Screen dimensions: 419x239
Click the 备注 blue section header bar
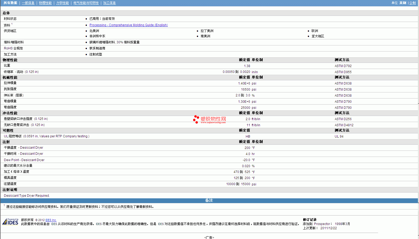[209, 200]
